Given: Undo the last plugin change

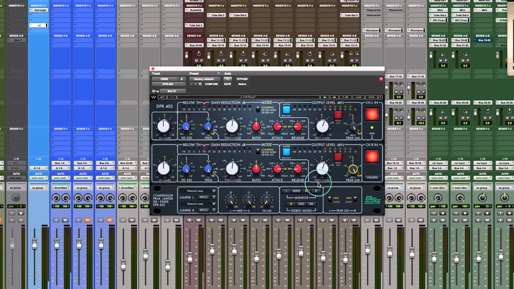Looking at the screenshot, I should (x=162, y=97).
